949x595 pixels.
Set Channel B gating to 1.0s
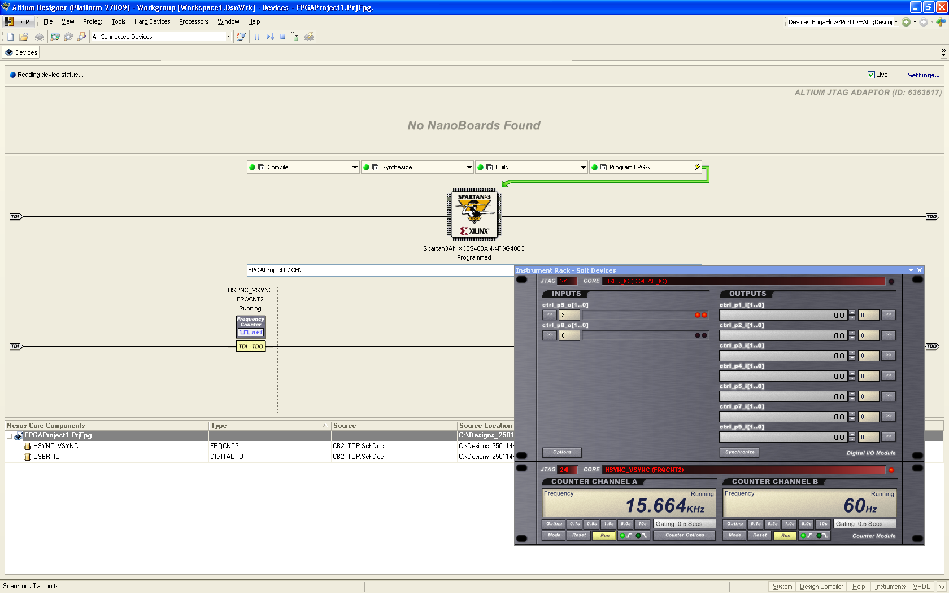tap(790, 524)
